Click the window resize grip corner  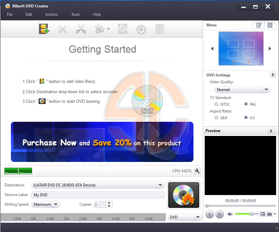point(277,228)
